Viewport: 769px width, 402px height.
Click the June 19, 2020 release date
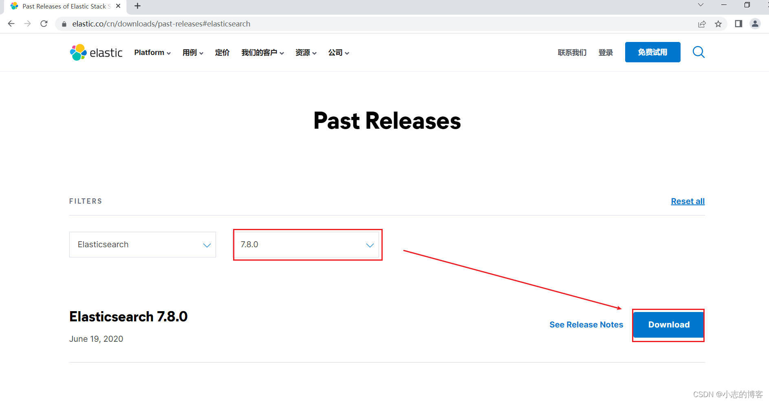point(96,339)
